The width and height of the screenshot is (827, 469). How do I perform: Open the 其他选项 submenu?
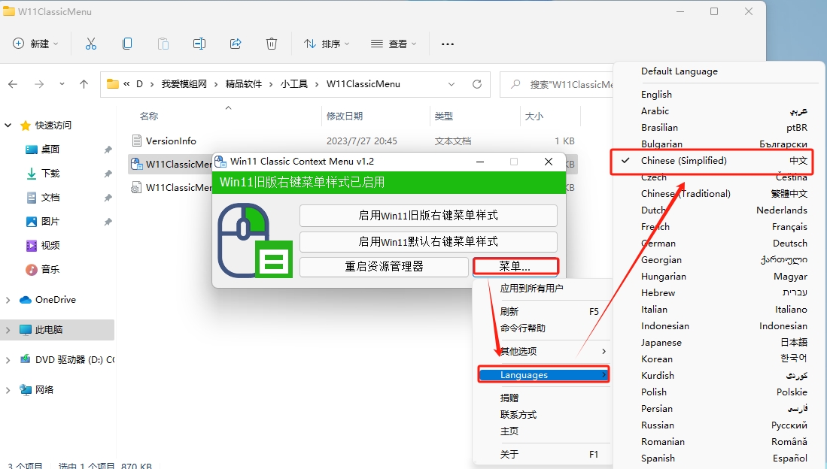tap(543, 352)
